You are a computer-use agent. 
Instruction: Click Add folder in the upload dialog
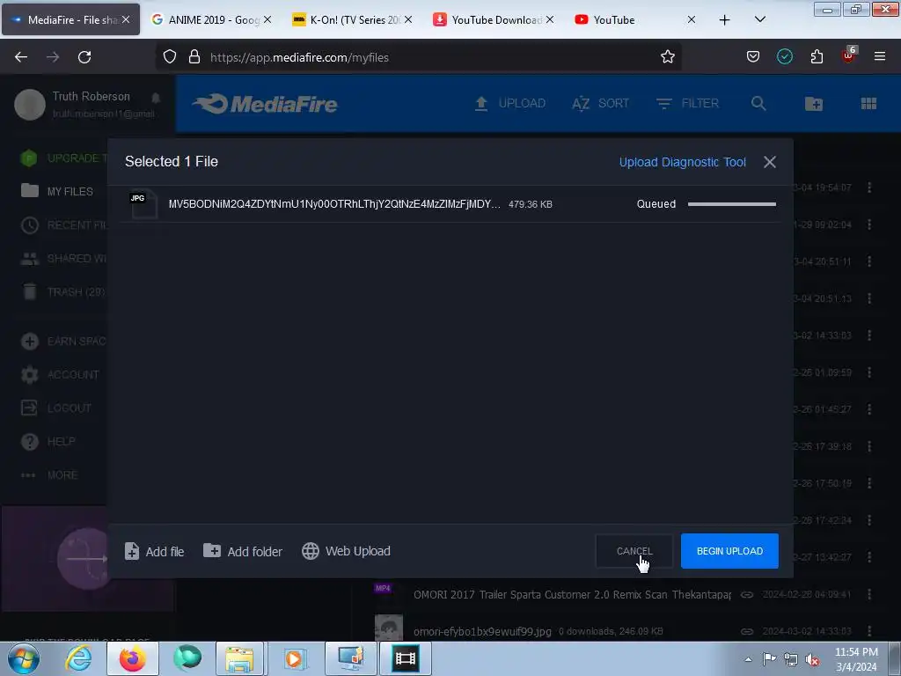[x=243, y=551]
